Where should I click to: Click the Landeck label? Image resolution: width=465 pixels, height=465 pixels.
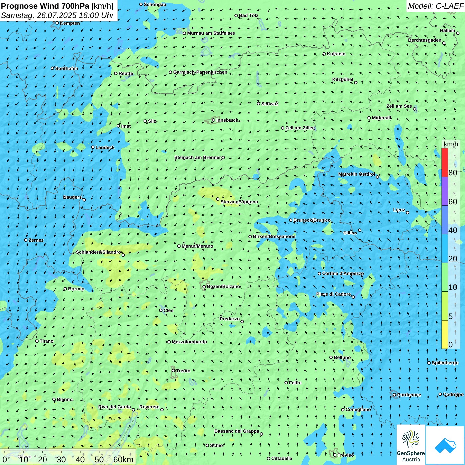click(x=105, y=147)
